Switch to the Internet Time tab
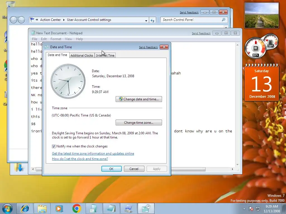This screenshot has width=286, height=214. (105, 55)
